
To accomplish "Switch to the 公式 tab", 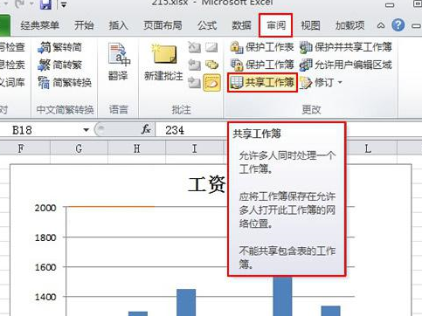I will [x=207, y=25].
